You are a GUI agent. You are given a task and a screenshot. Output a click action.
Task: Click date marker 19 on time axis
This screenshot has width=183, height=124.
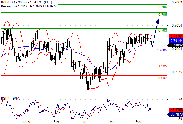click(57, 122)
